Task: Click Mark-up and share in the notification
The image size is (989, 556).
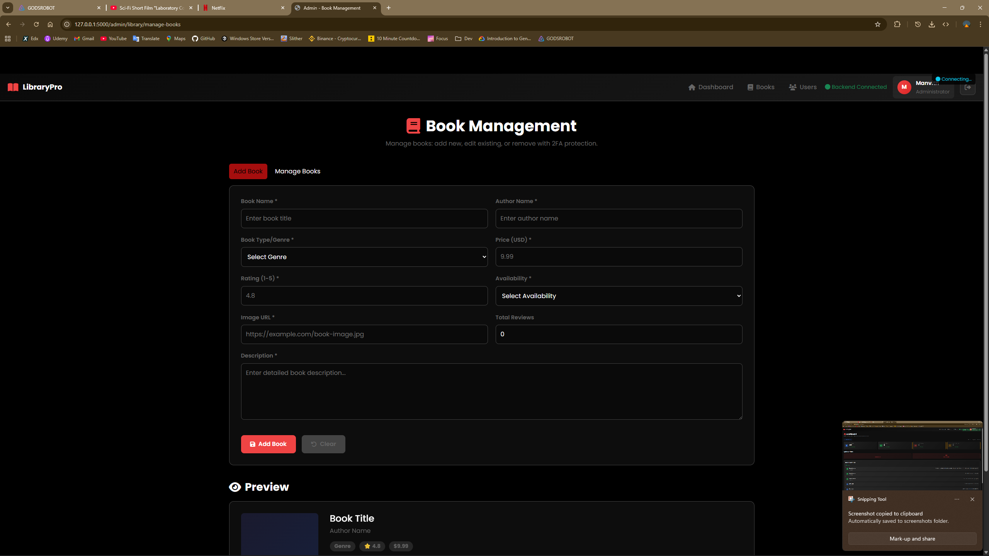Action: (913, 539)
